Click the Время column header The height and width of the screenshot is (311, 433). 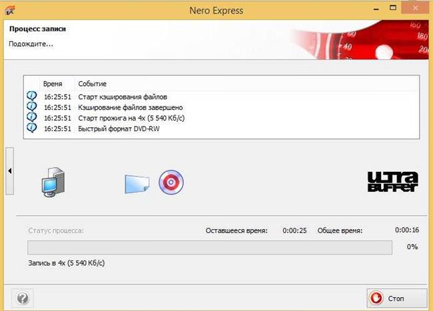(57, 84)
